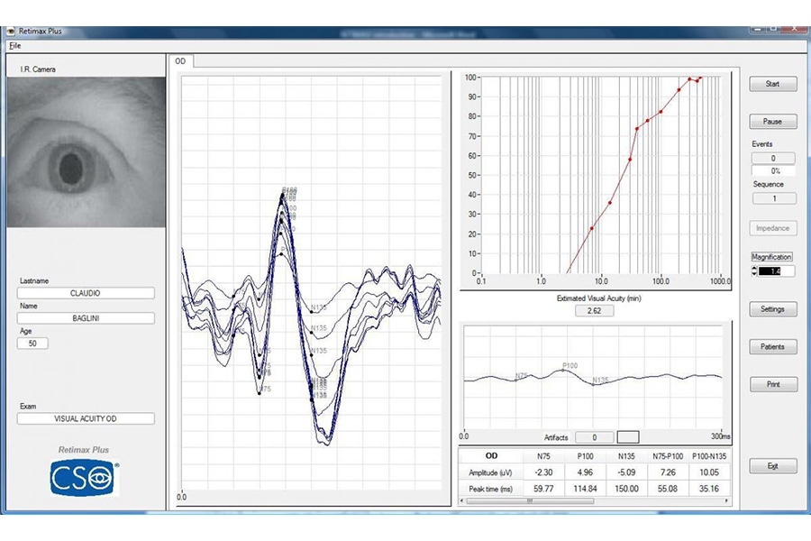Image resolution: width=811 pixels, height=541 pixels.
Task: Click the Events percentage field 0%
Action: [773, 170]
